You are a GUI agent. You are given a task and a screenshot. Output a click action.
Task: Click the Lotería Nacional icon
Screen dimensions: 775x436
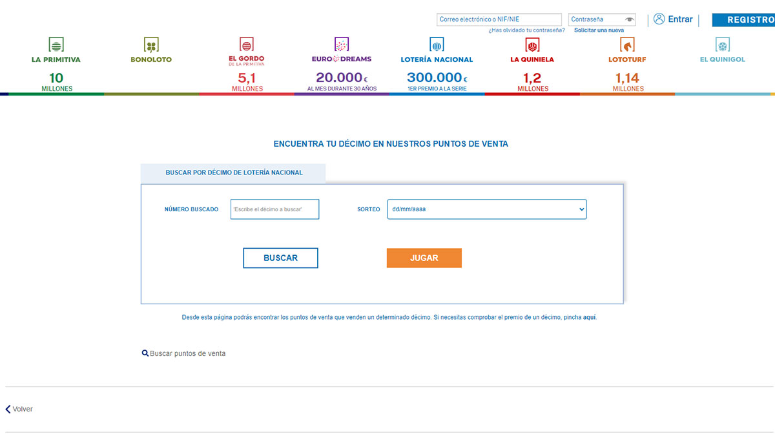click(x=437, y=45)
